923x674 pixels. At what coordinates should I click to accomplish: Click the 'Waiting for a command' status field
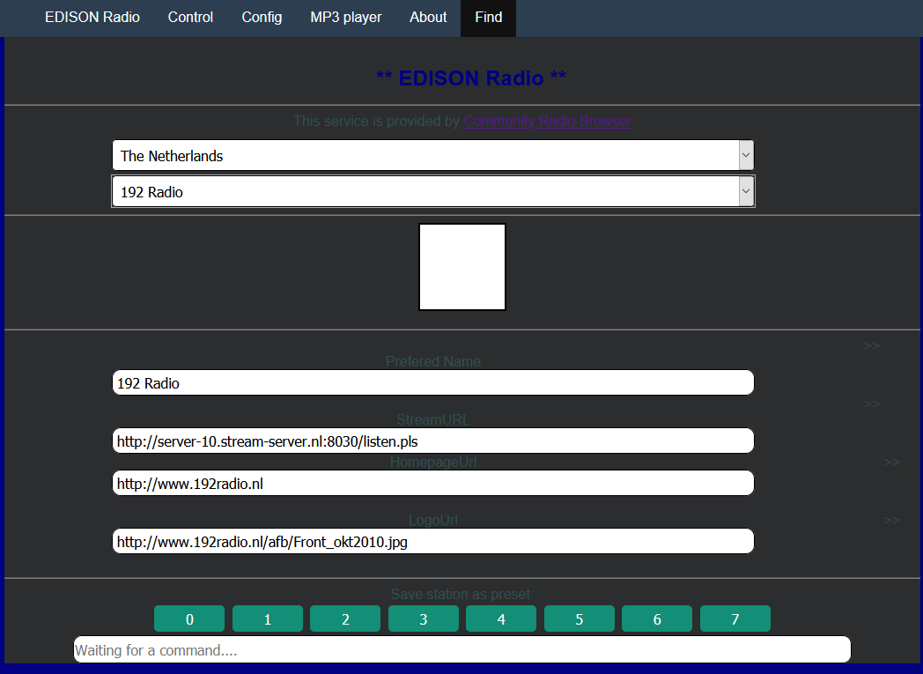[462, 649]
